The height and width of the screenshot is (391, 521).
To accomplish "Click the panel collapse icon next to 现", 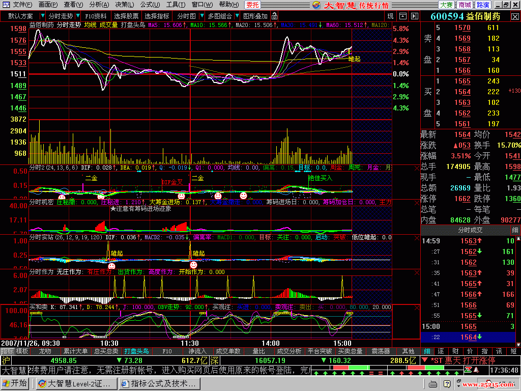I will (403, 16).
